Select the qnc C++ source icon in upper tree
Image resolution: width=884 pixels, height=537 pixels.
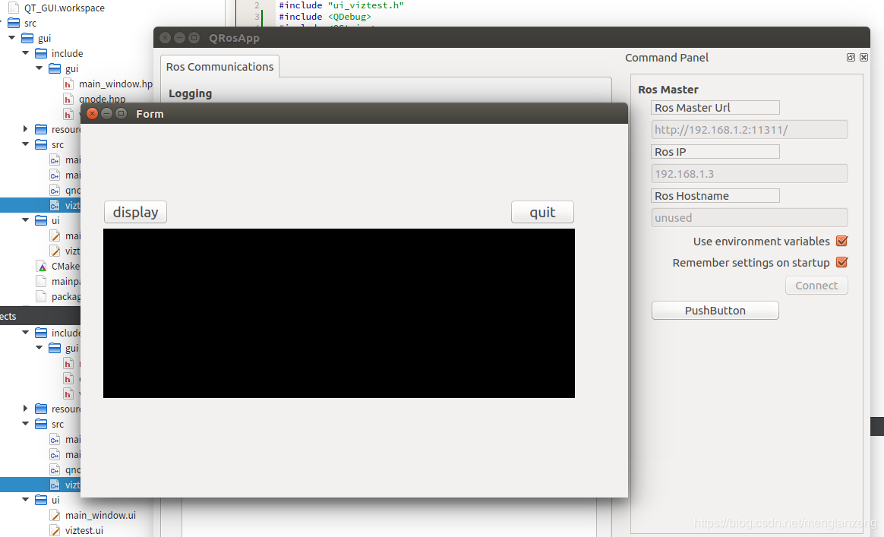(x=55, y=191)
